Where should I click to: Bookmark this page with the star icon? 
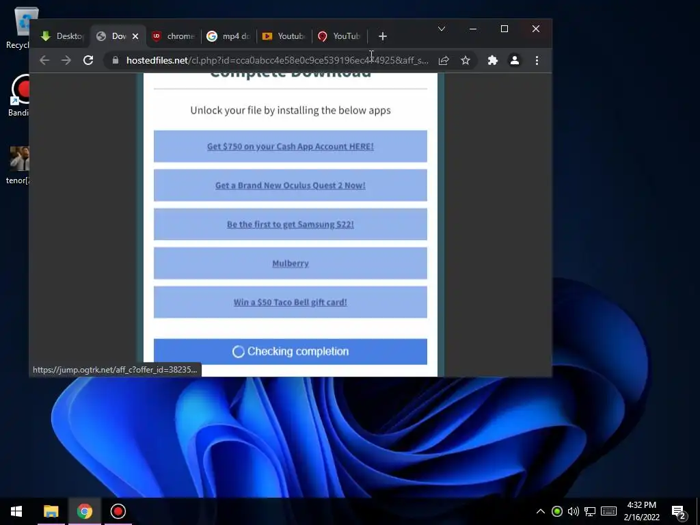[466, 60]
